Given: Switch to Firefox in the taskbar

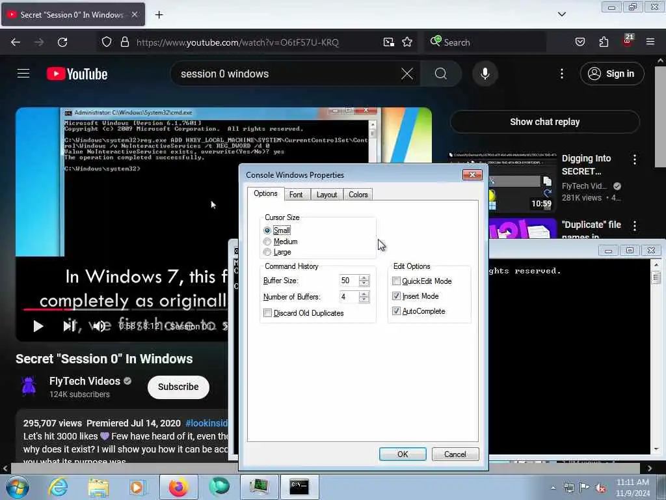Looking at the screenshot, I should (x=178, y=487).
